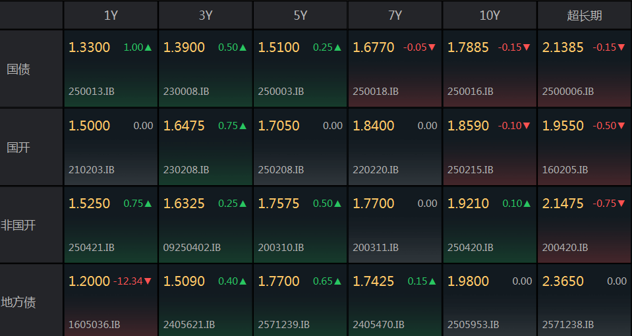Click the red down arrow beside -0.75 change
632x336 pixels.
pyautogui.click(x=621, y=204)
